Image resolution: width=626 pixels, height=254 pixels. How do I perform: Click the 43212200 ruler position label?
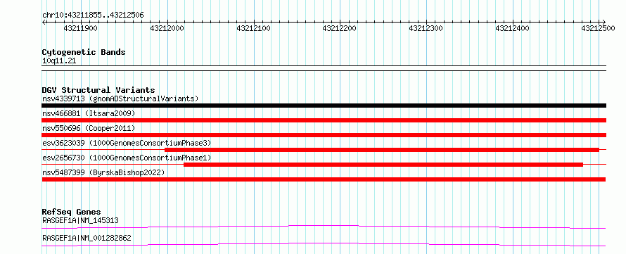click(x=339, y=29)
